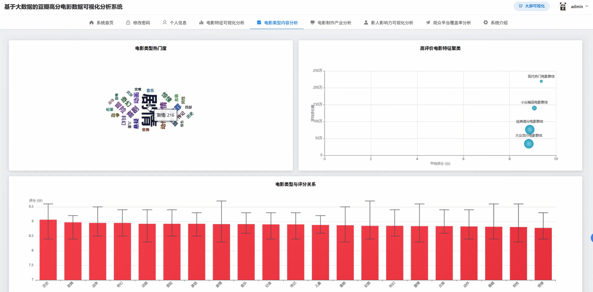Open 影人影响力可视化分析 menu item
This screenshot has height=292, width=593.
(389, 23)
